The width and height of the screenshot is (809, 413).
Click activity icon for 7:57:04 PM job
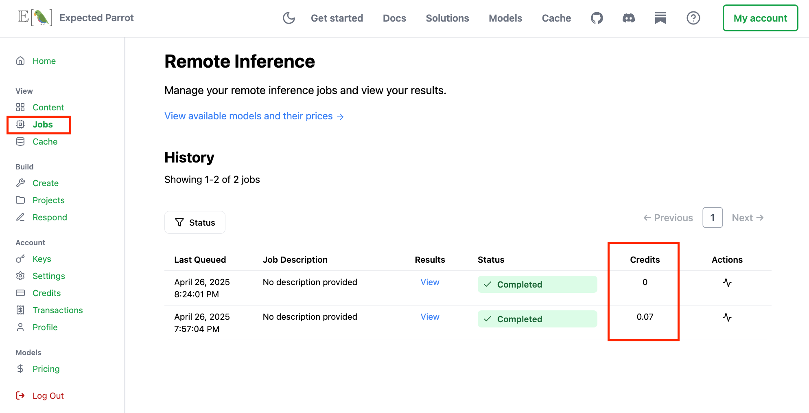coord(727,317)
